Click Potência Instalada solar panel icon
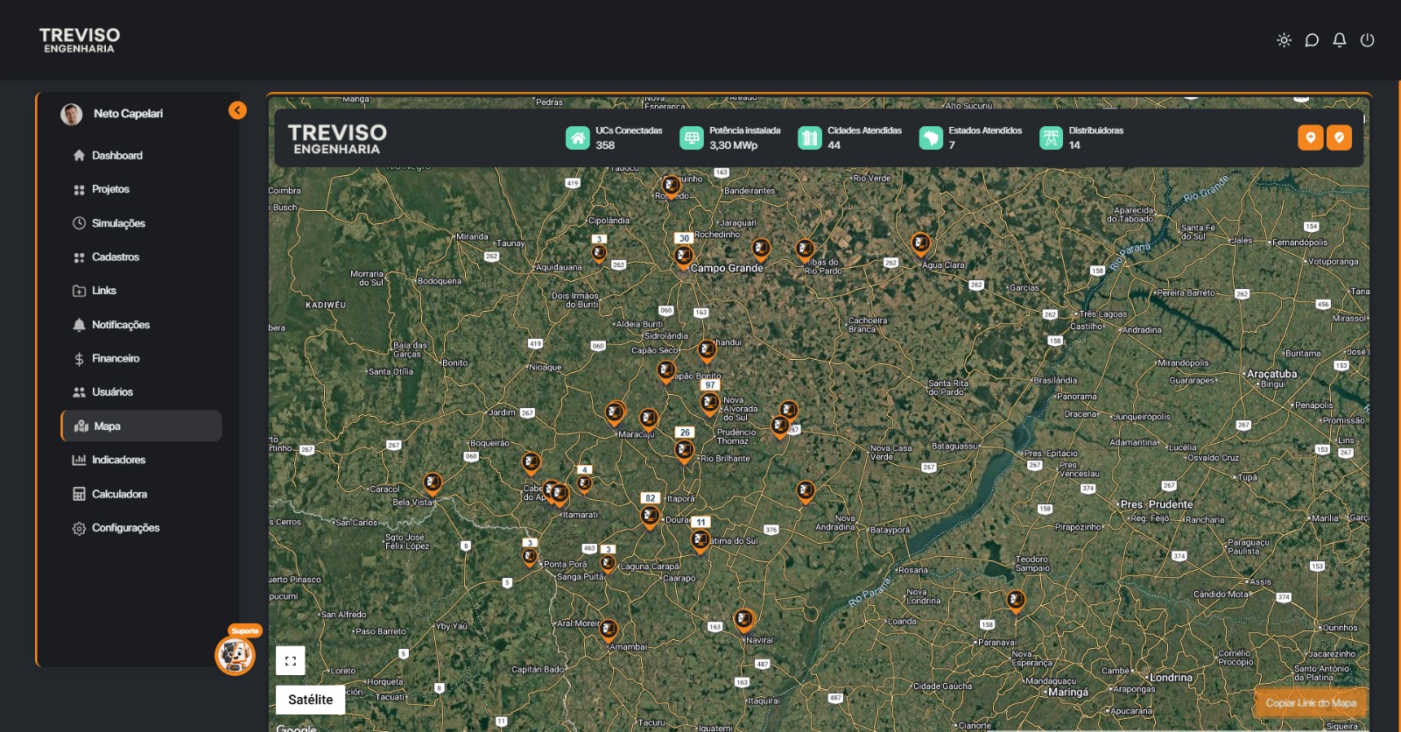This screenshot has width=1401, height=732. point(692,137)
